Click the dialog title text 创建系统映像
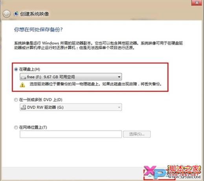This screenshot has width=204, height=181. 35,14
